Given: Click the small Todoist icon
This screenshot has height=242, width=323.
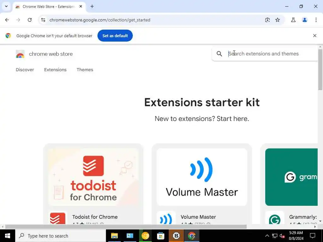Looking at the screenshot, I should [x=58, y=218].
